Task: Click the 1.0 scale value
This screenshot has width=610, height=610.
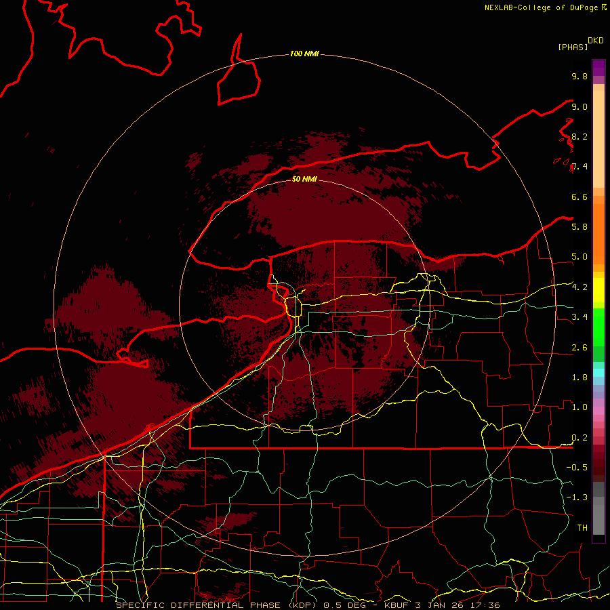Action: (579, 407)
